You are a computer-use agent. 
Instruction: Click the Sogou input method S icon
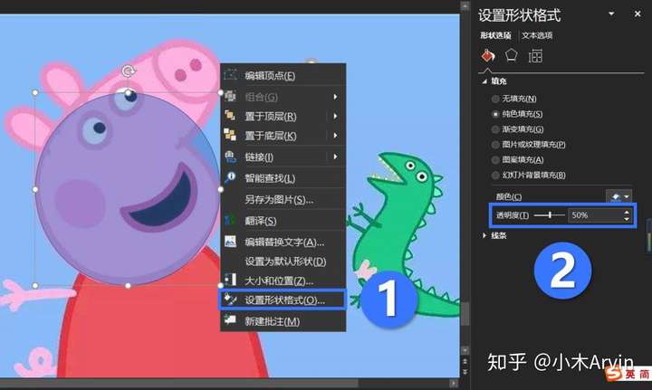pyautogui.click(x=613, y=373)
